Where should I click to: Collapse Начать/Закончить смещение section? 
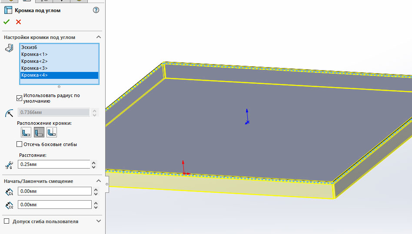tap(99, 181)
